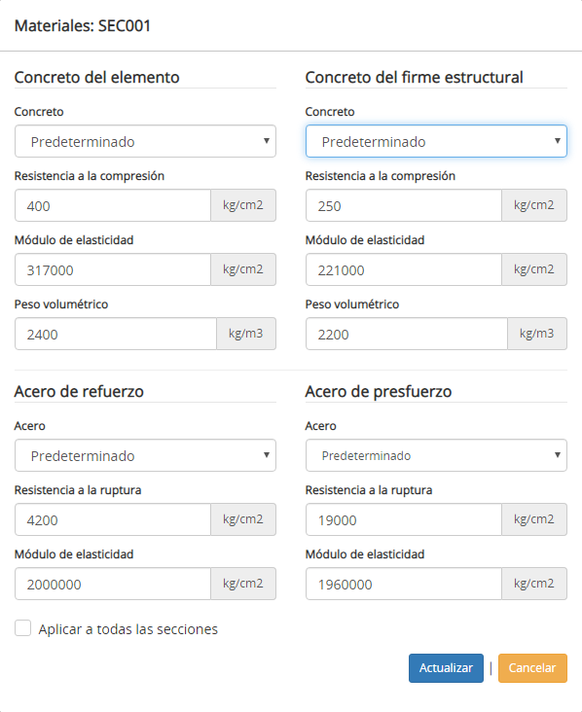
Task: Click the kg/m3 unit label beside 2400
Action: (x=246, y=334)
